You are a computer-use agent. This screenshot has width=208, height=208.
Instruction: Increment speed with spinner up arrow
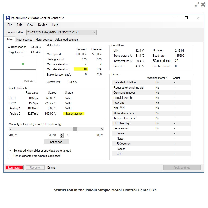pyautogui.click(x=62, y=134)
